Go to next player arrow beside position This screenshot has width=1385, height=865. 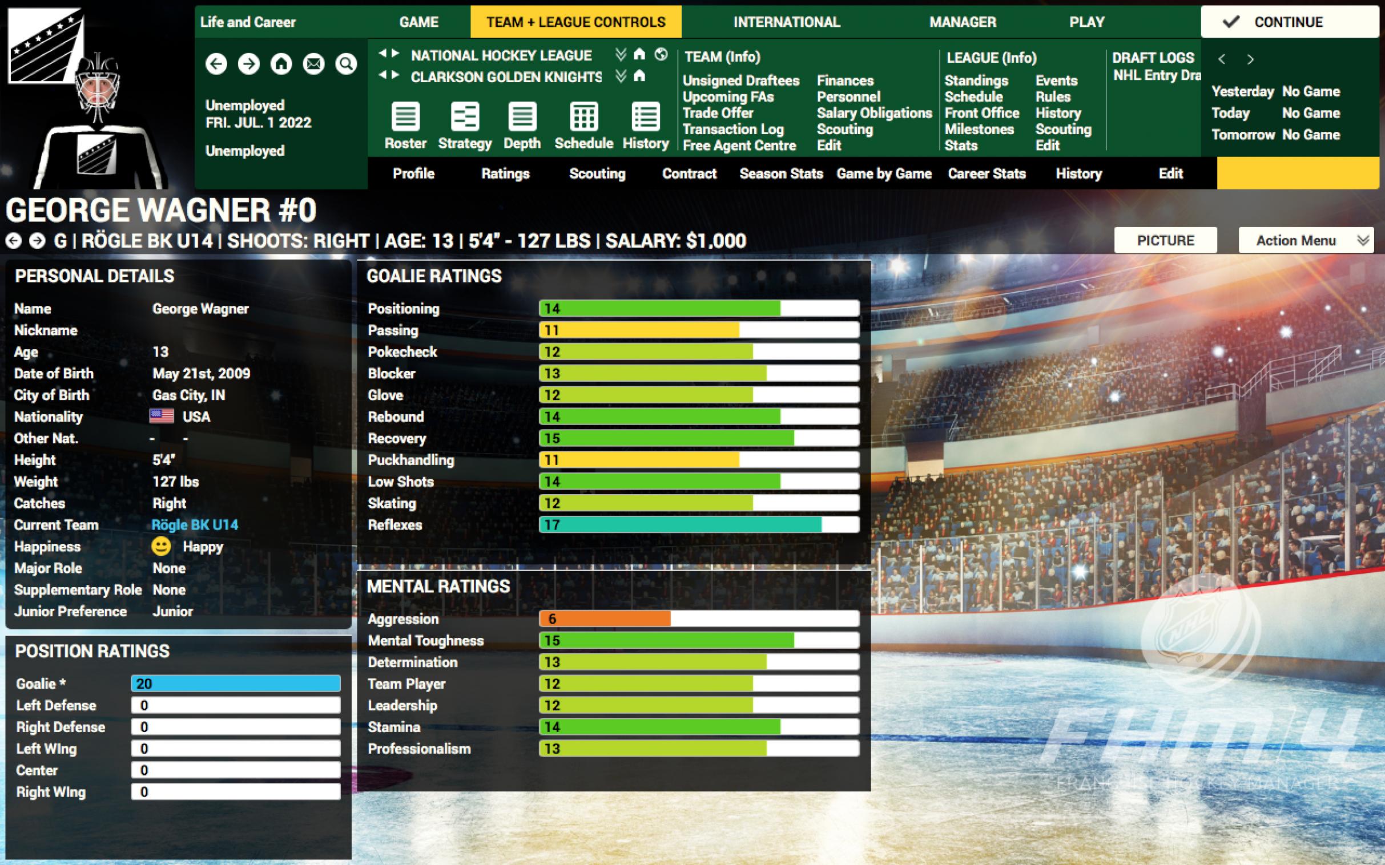37,241
